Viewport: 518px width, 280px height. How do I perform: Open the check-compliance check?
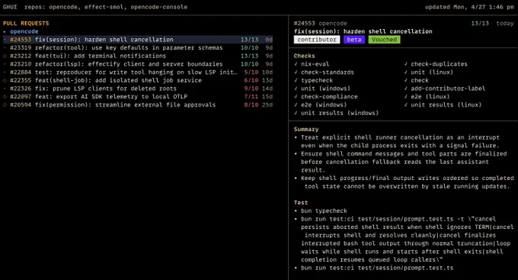point(326,96)
